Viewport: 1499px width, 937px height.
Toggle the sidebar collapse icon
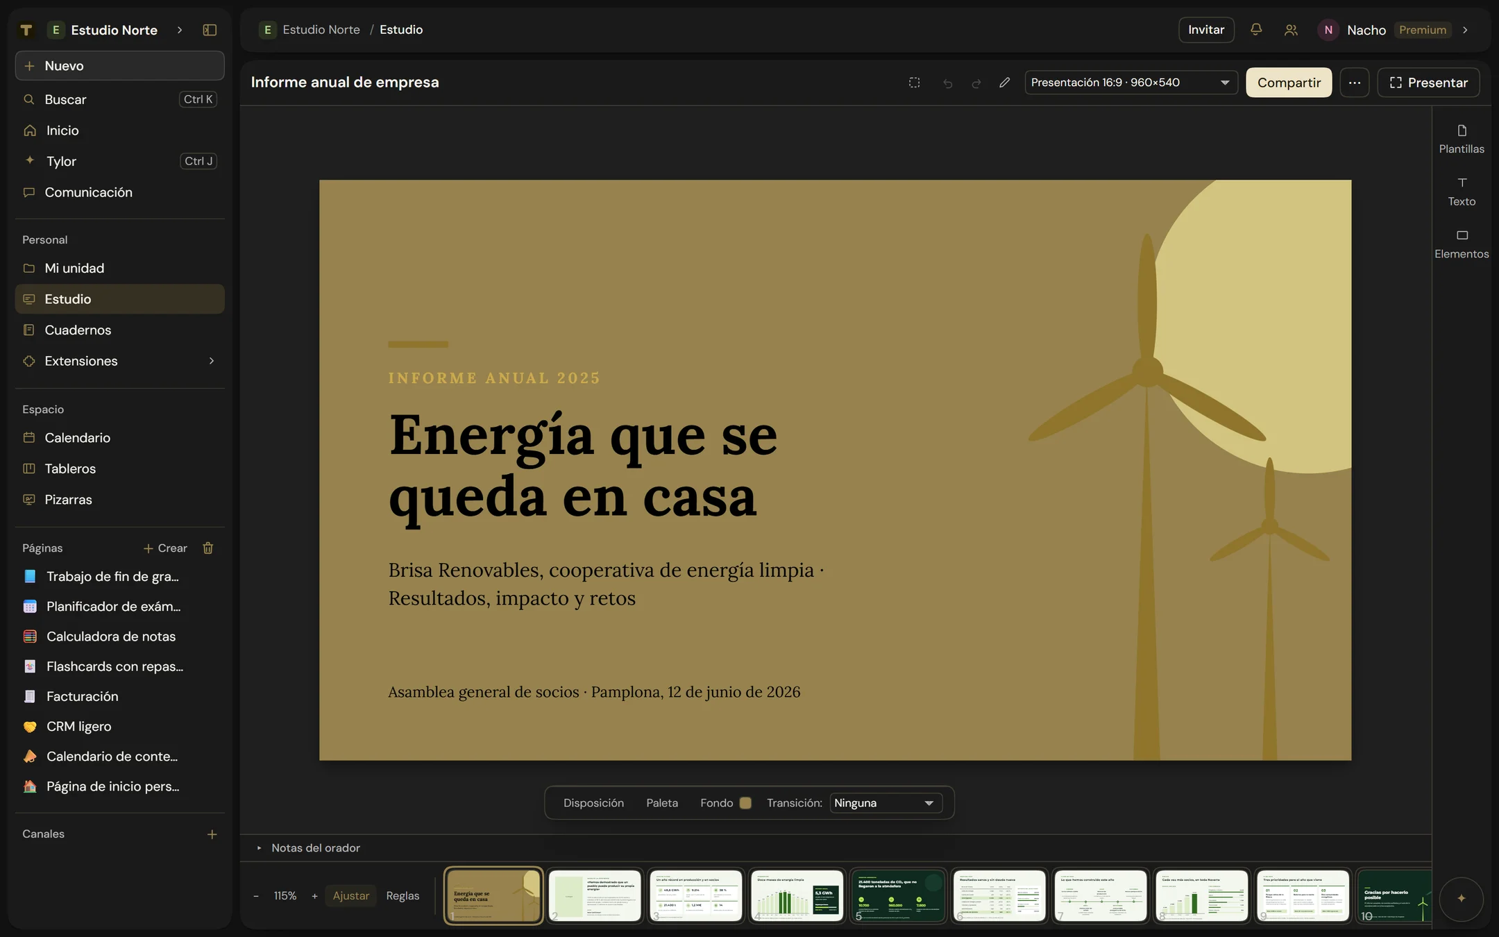click(210, 30)
